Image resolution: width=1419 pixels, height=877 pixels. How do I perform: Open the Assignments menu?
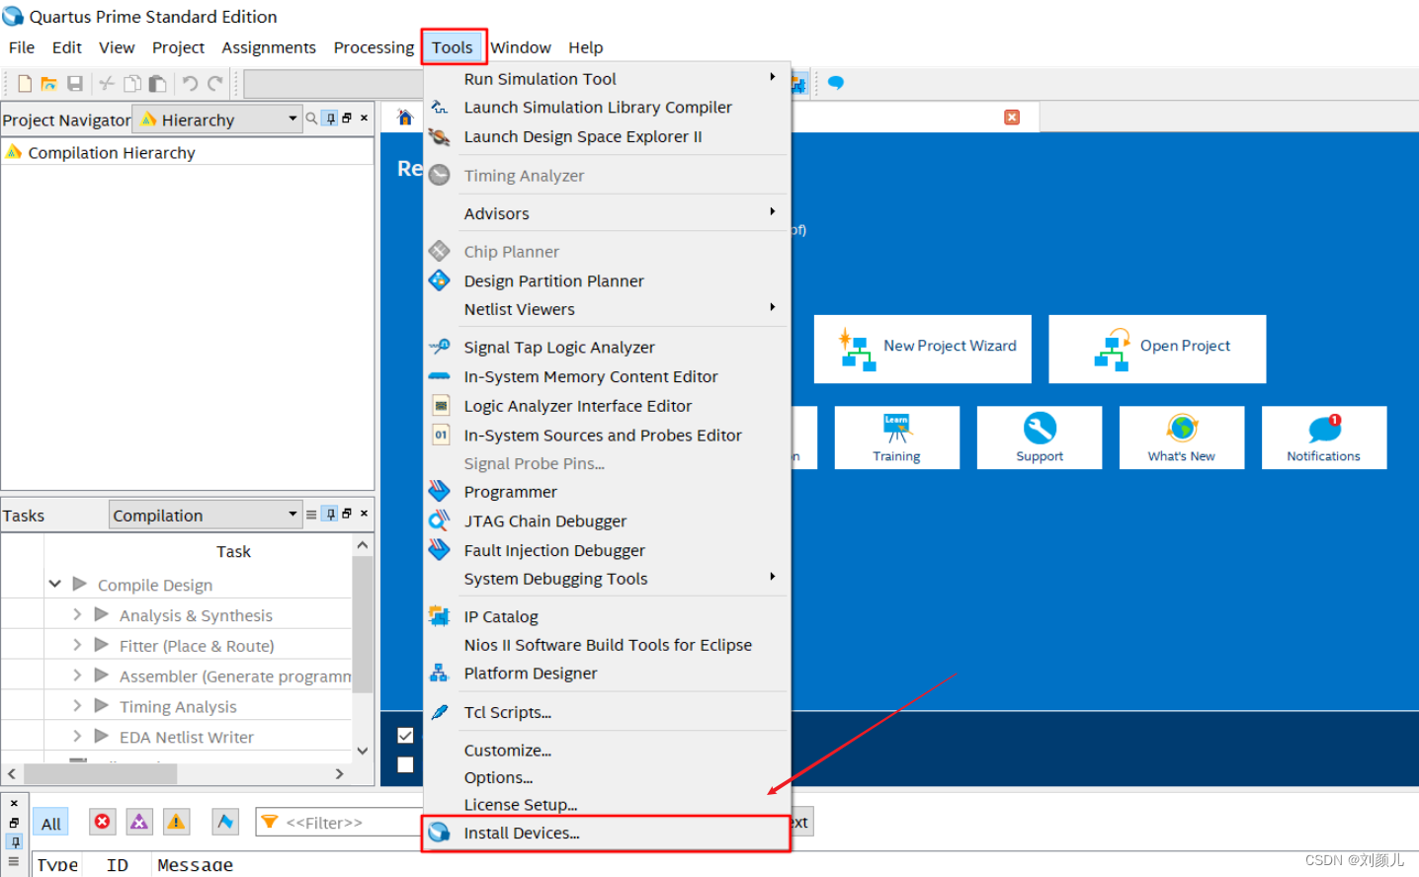pos(269,47)
